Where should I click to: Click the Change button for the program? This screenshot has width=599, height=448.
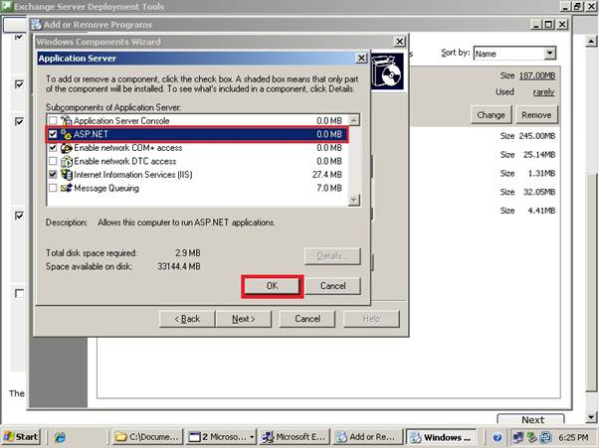[x=491, y=115]
